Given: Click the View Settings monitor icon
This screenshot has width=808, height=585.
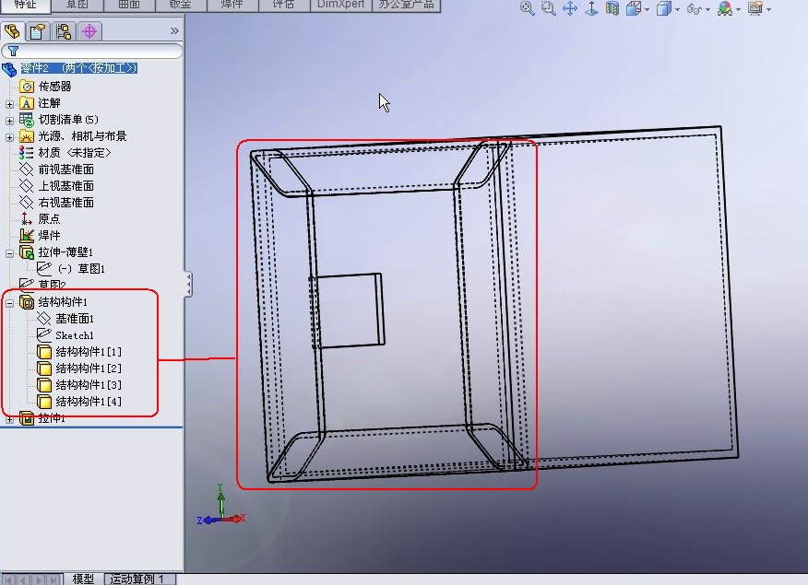Looking at the screenshot, I should [755, 8].
